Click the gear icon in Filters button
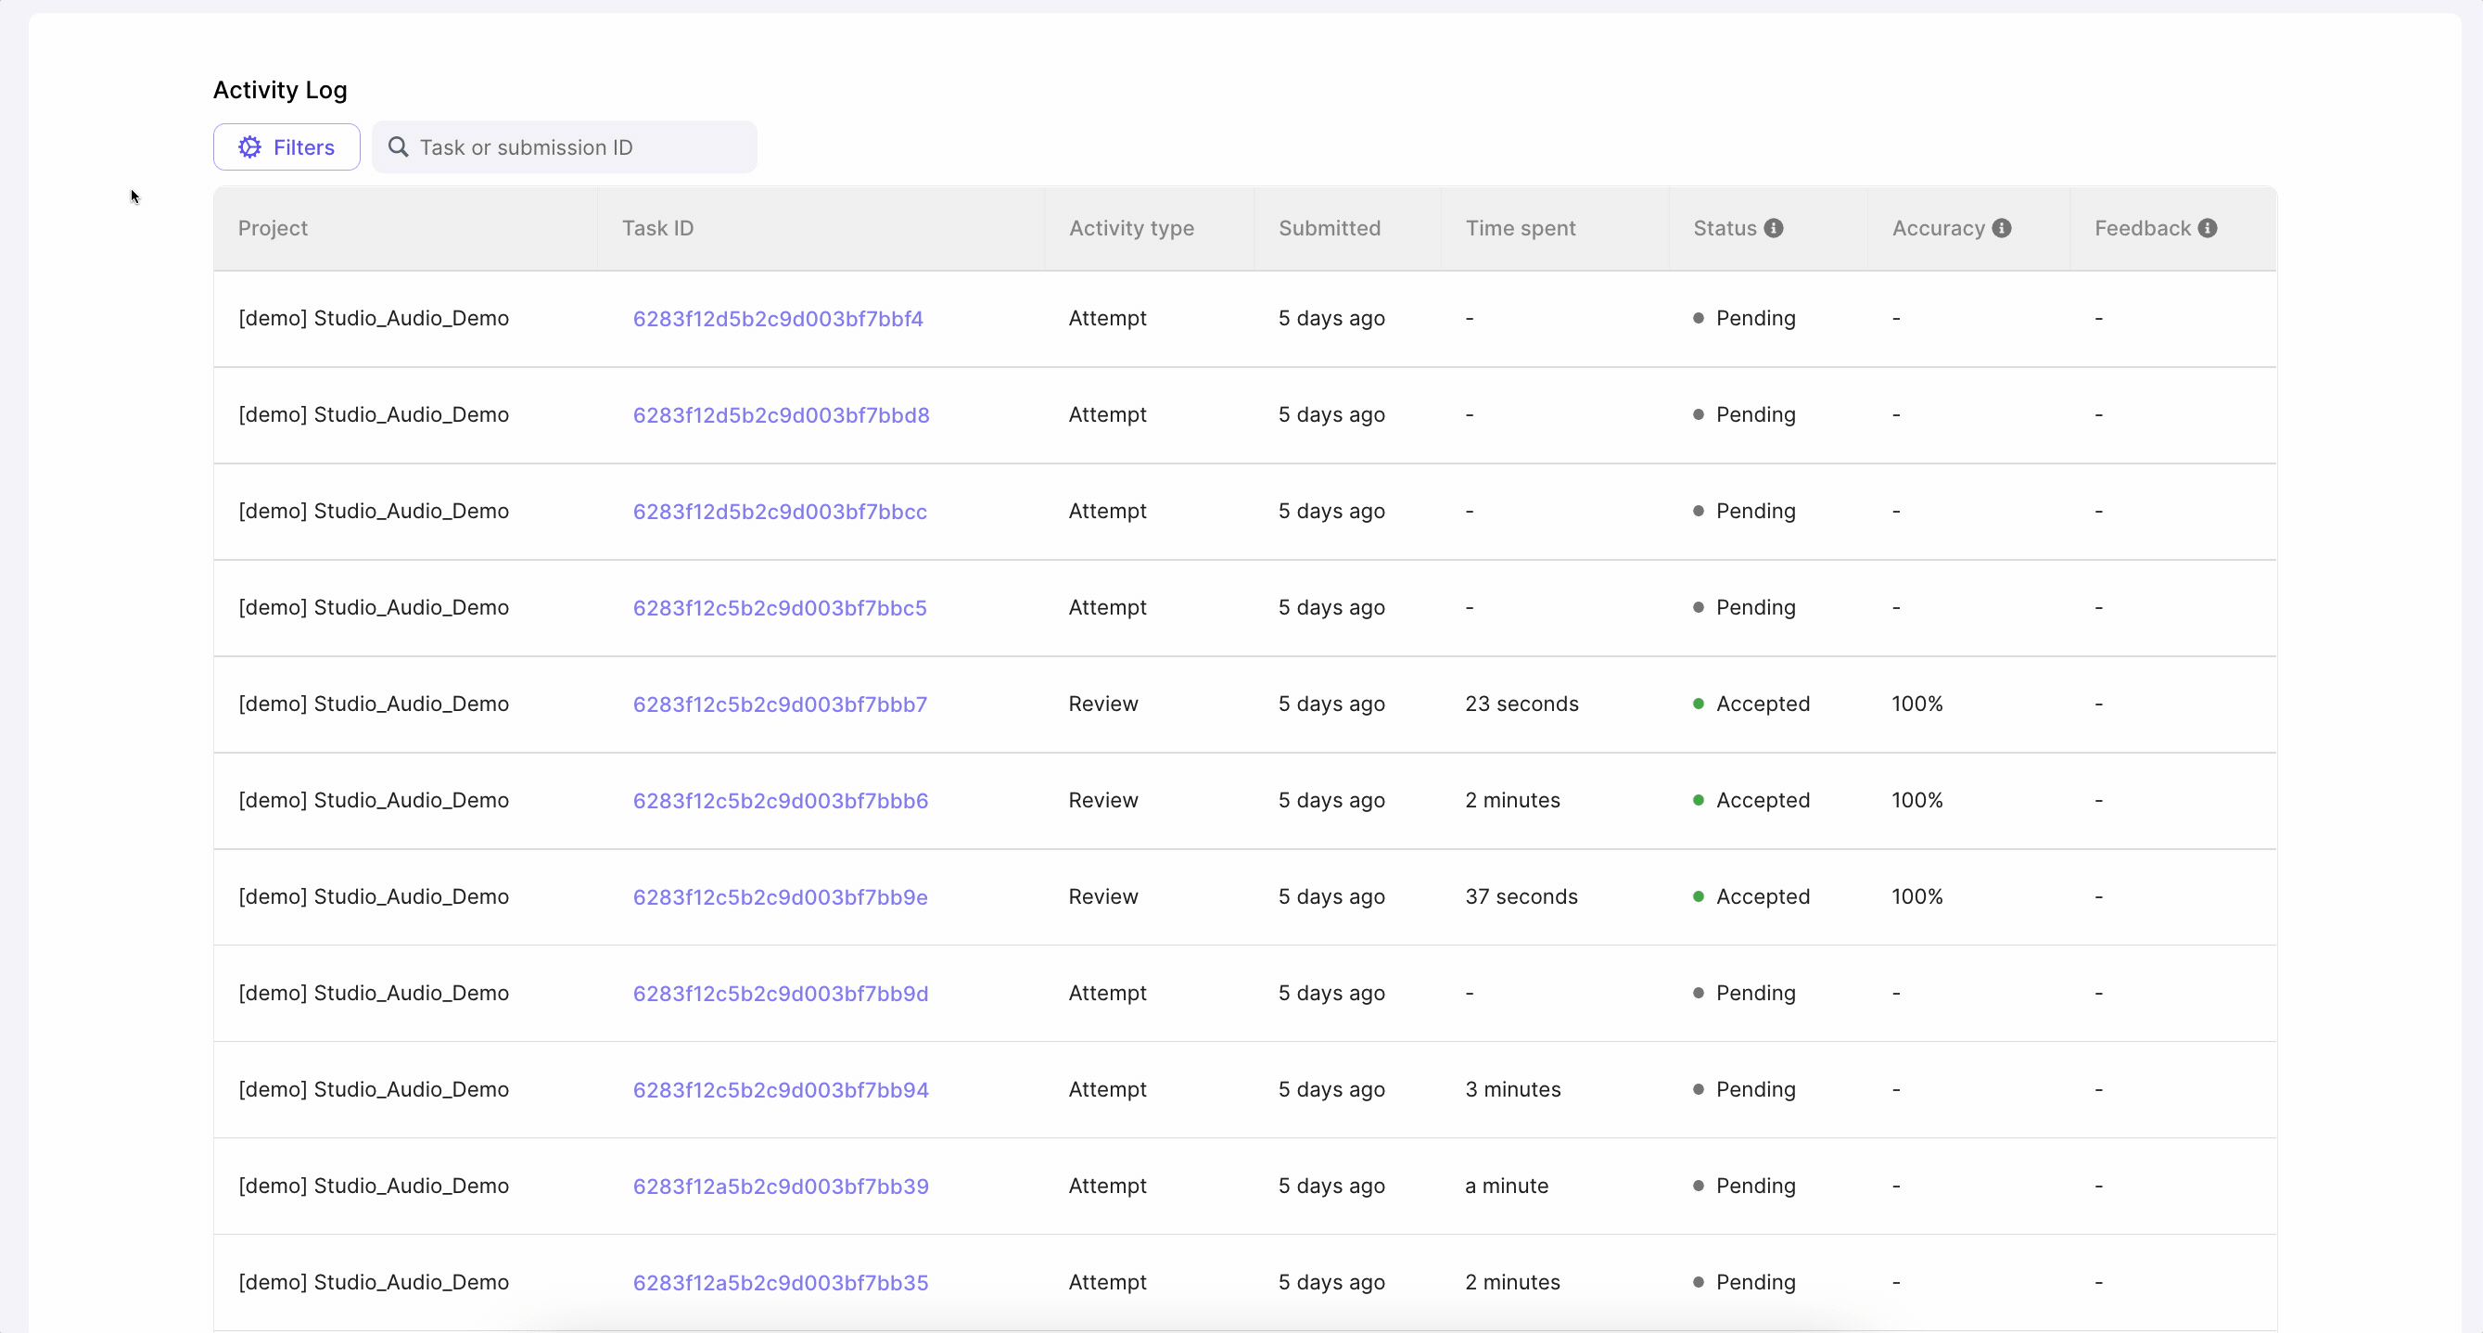 click(249, 147)
